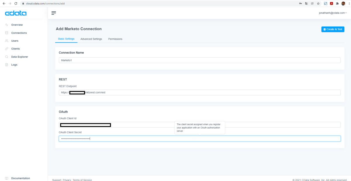Open the Chrome three-dot menu
Image resolution: width=351 pixels, height=181 pixels.
349,4
